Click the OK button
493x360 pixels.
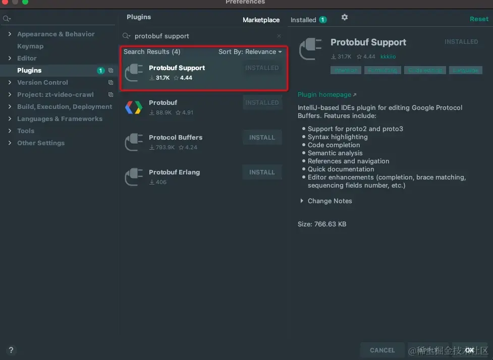pos(469,350)
